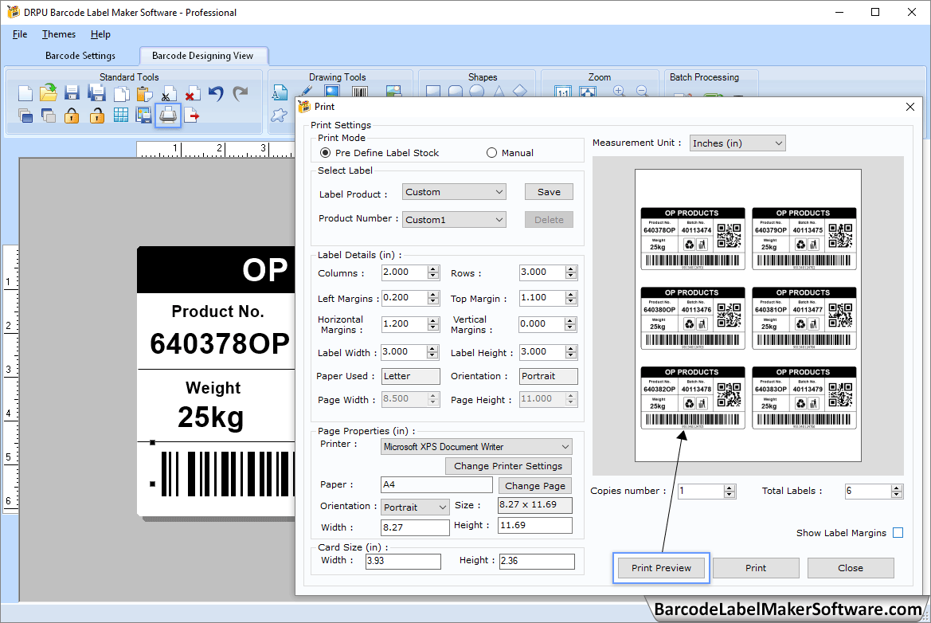
Task: Increase Columns using its up stepper arrow
Action: [x=433, y=268]
